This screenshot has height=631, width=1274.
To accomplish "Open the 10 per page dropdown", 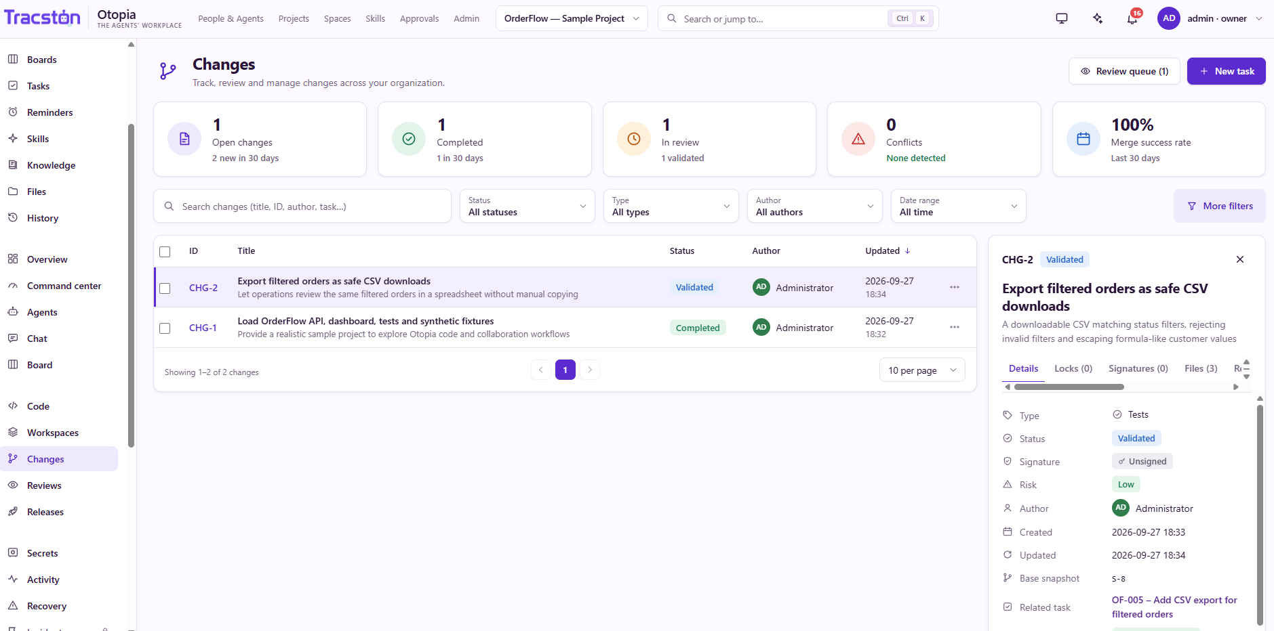I will tap(922, 370).
